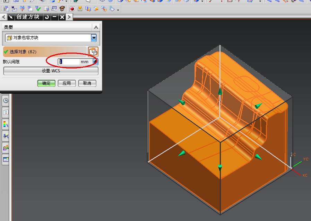The width and height of the screenshot is (311, 221).
Task: Open the rainbow color palette sidebar tab
Action: (x=6, y=124)
